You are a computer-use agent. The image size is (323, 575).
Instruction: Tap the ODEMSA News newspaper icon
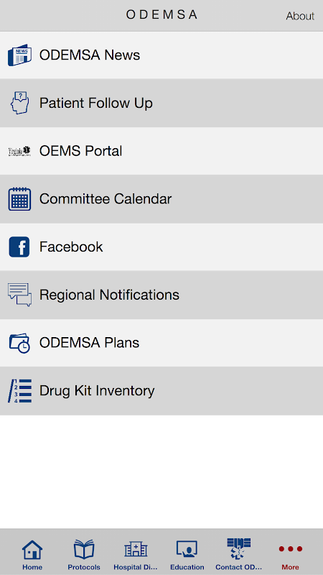tap(20, 55)
